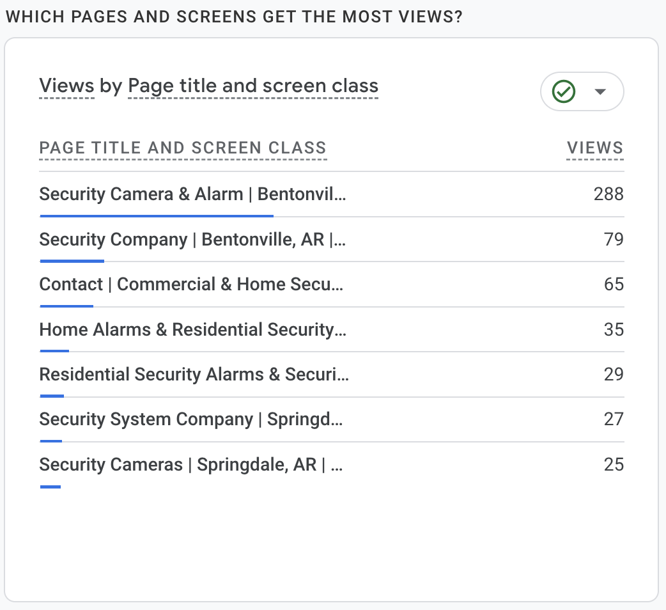Click the PAGE TITLE AND SCREEN CLASS column header
Viewport: 666px width, 610px height.
(x=183, y=148)
